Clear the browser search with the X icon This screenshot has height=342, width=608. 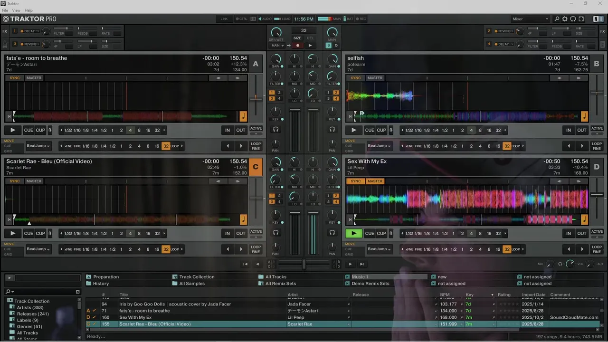pos(78,292)
